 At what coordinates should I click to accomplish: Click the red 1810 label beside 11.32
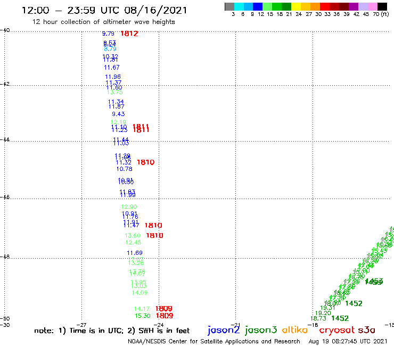pos(146,162)
